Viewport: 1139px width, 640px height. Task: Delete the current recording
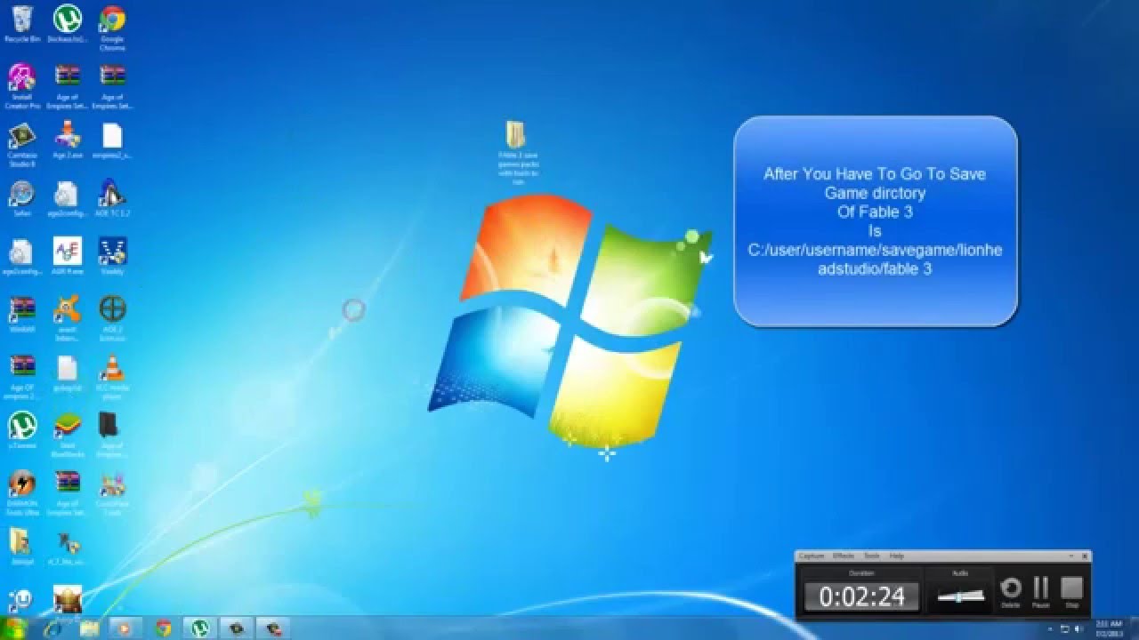[1011, 591]
